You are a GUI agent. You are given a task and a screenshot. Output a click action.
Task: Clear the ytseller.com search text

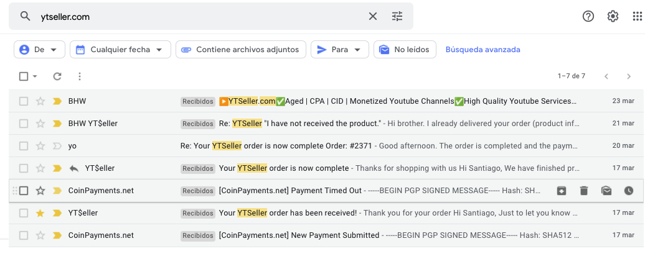[x=373, y=16]
